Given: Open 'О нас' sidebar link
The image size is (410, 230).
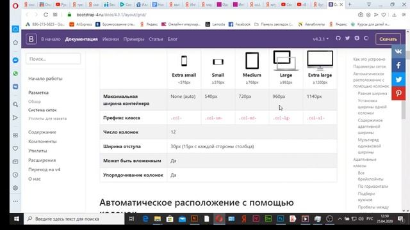Looking at the screenshot, I should 35,179.
